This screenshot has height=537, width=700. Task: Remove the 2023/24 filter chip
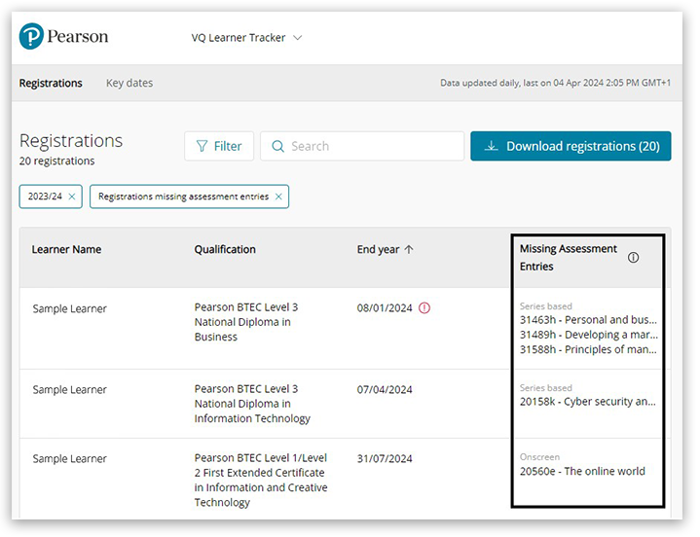(72, 197)
